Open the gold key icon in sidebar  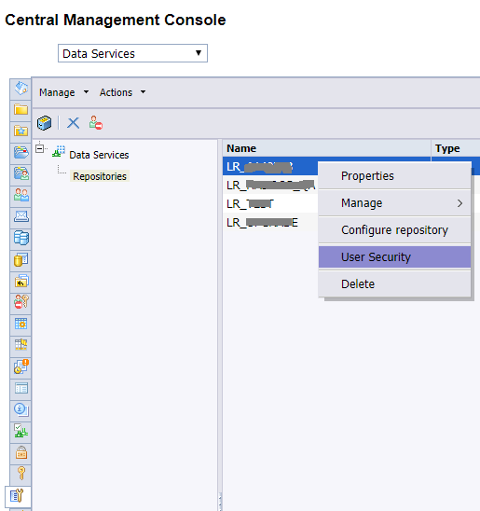pos(21,473)
